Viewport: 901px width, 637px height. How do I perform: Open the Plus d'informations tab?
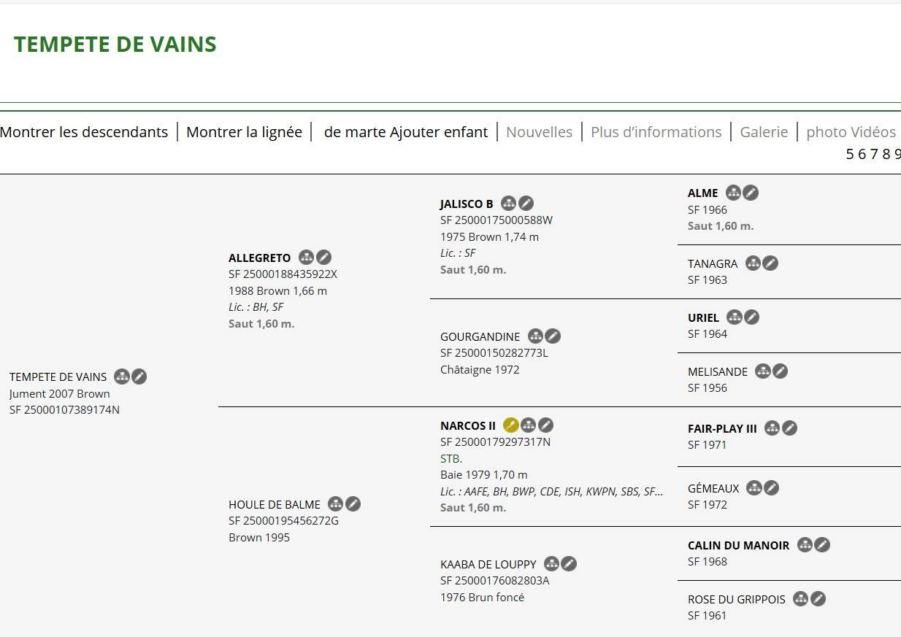pos(656,132)
